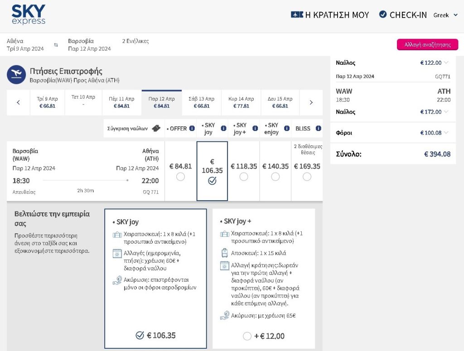Open Η ΚΡΑΤΗΣΗ ΜΟΥ link
Viewport: 464px width, 351px height.
pos(330,15)
